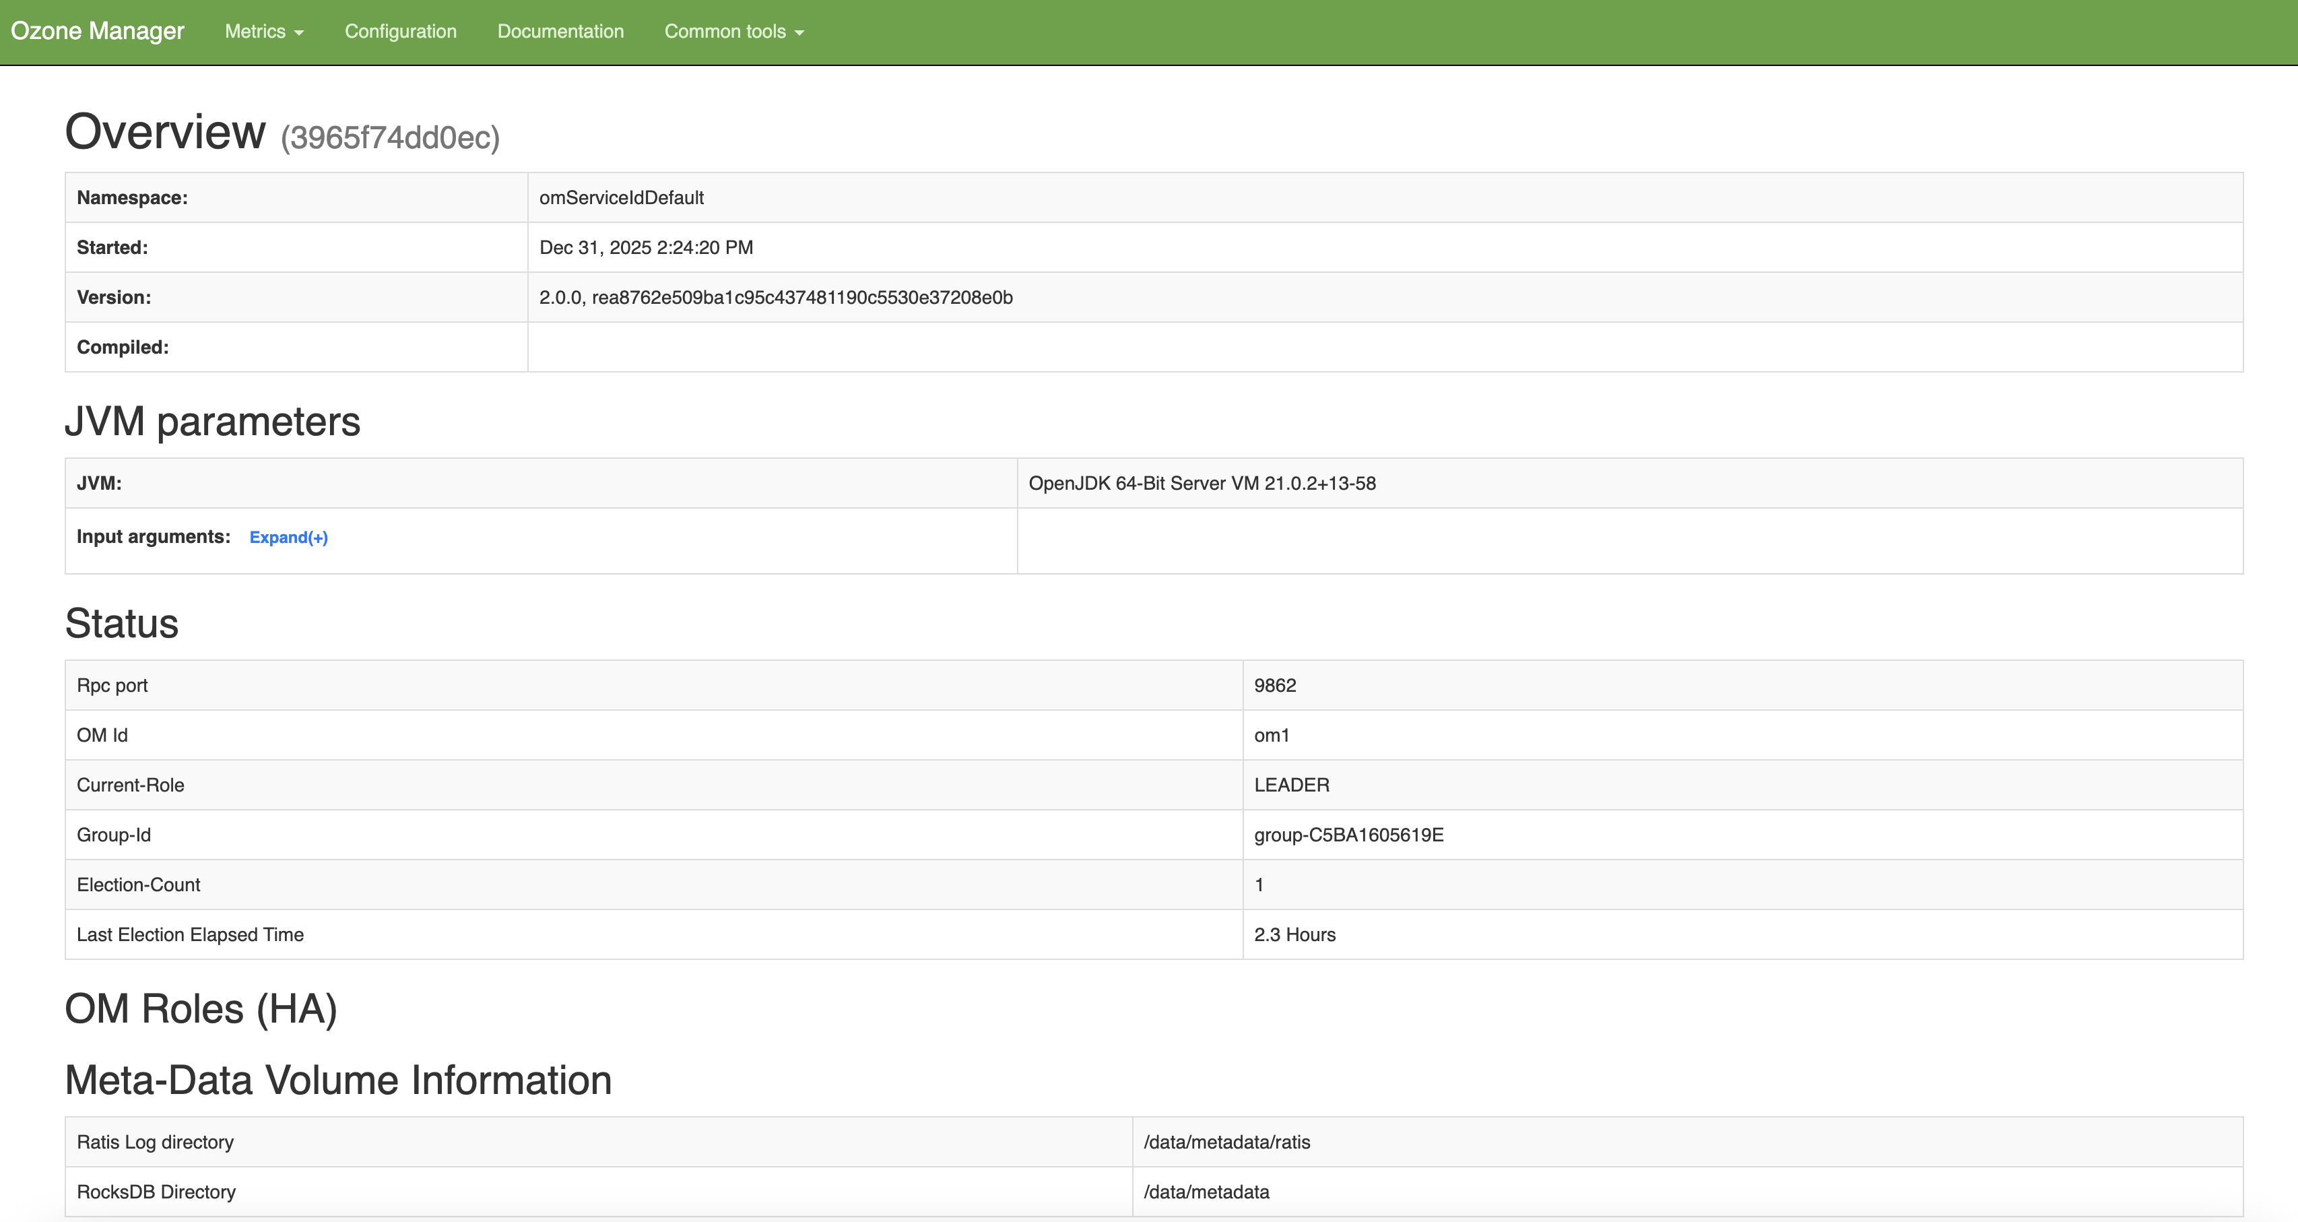Click the Ozone Manager home link
The width and height of the screenshot is (2298, 1222).
coord(98,30)
